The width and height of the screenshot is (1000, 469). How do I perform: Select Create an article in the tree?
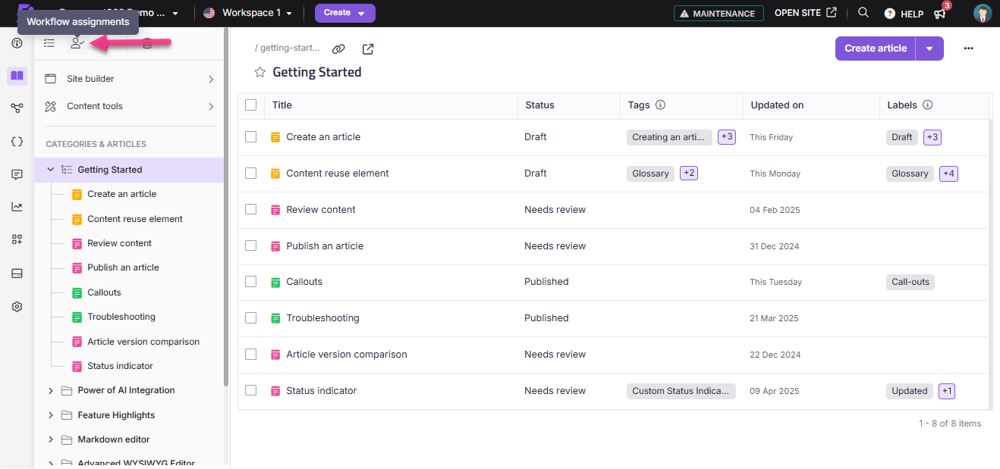click(121, 194)
